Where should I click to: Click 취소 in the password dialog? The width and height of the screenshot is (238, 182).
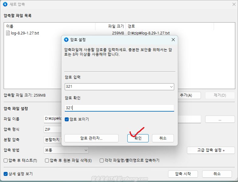coord(163,138)
